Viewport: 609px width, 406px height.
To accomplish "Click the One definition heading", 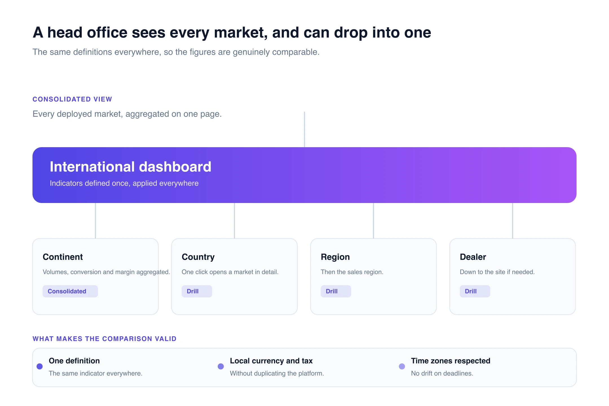I will tap(74, 361).
